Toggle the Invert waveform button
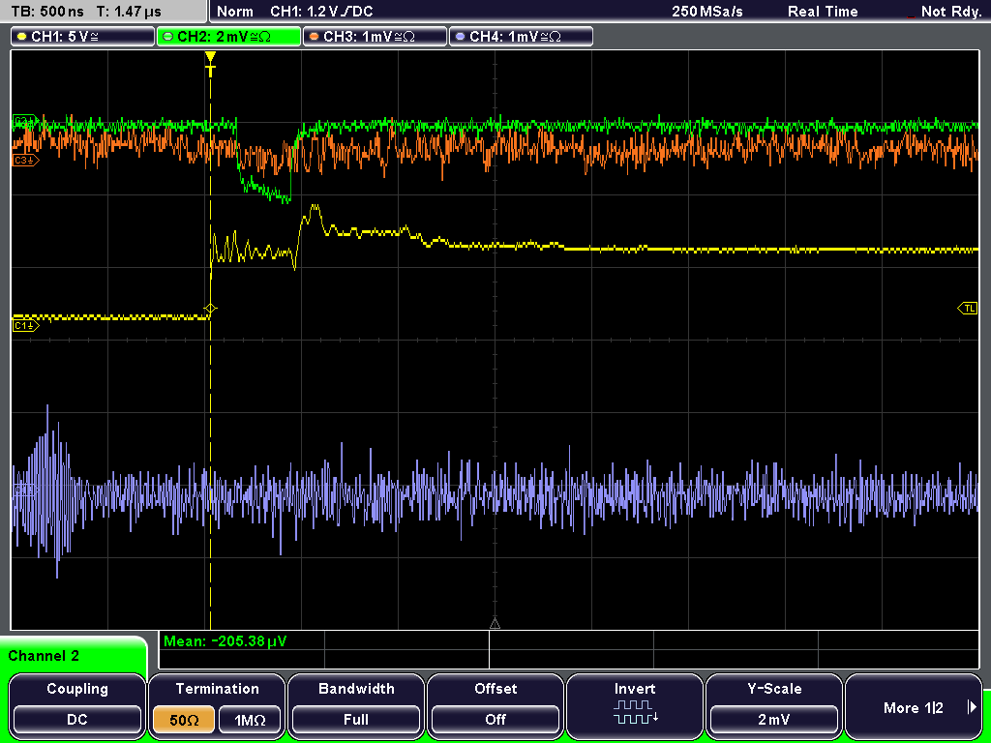991x743 pixels. click(635, 705)
